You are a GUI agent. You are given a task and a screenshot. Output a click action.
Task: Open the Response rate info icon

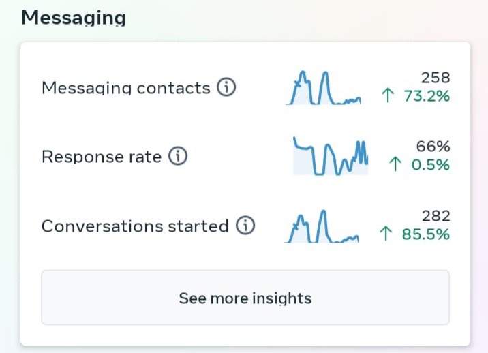click(177, 157)
